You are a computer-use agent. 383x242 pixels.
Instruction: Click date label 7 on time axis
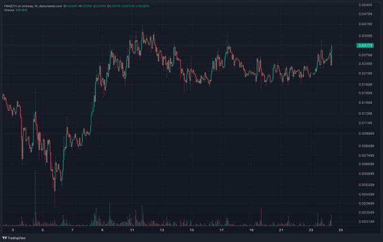pyautogui.click(x=72, y=230)
